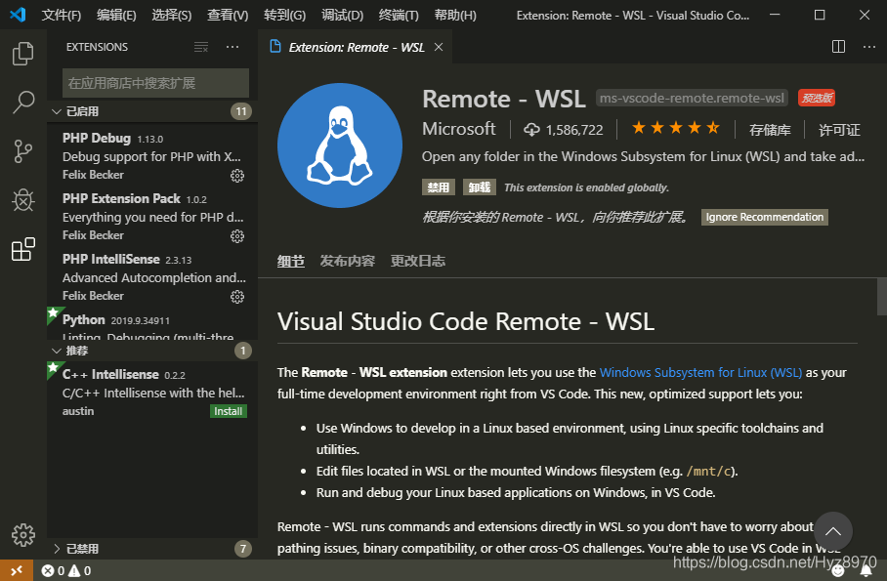
Task: Open the 帮助(H) menu
Action: coord(455,16)
